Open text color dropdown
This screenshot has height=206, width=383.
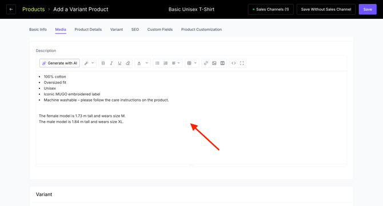147,63
